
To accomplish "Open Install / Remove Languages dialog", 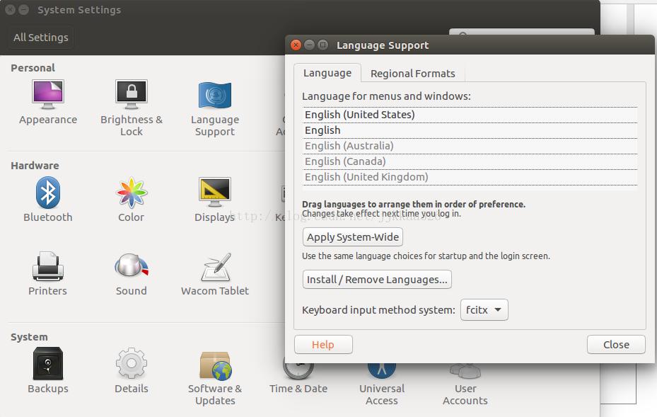I will (377, 280).
